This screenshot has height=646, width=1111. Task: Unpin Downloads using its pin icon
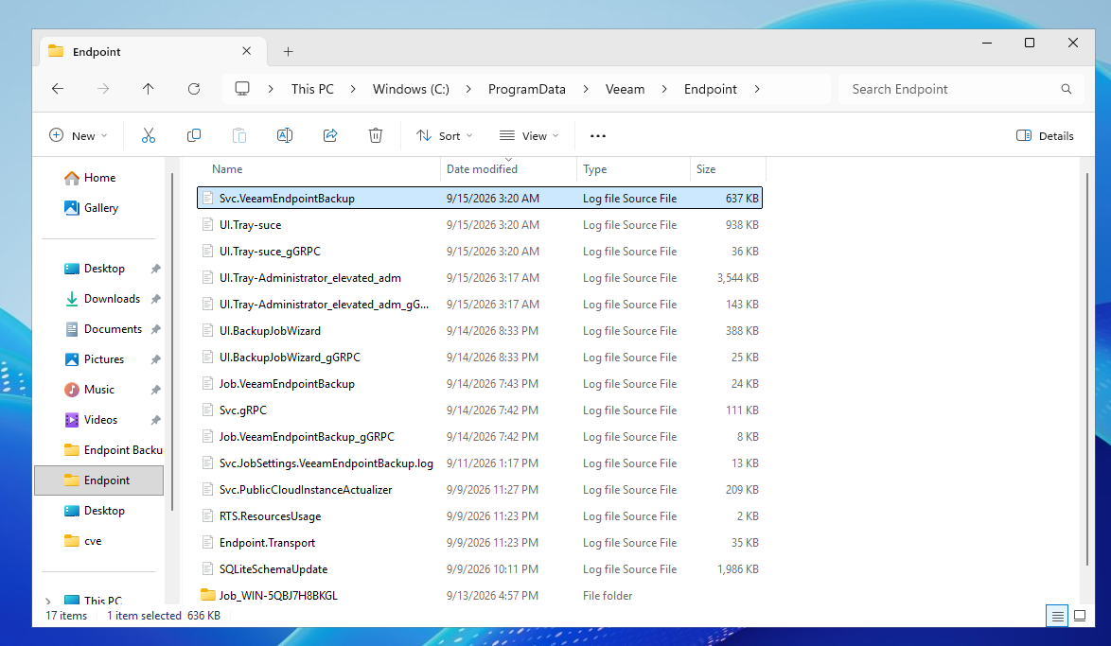156,299
